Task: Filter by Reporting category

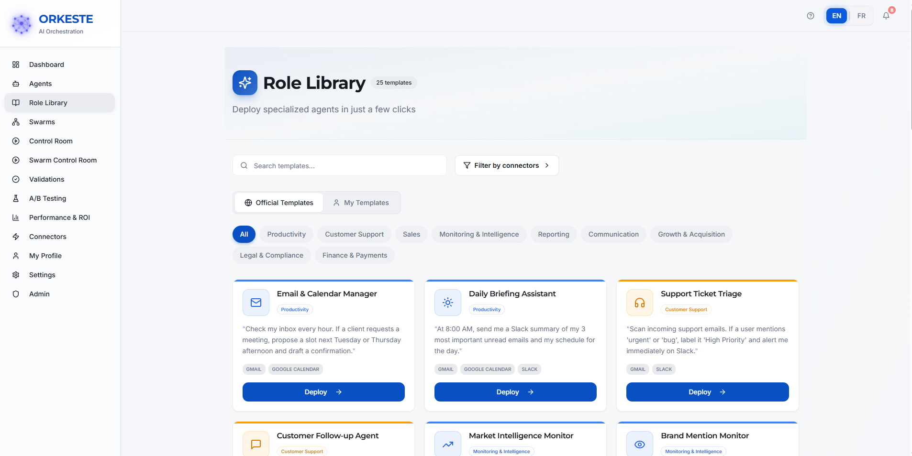Action: click(x=554, y=234)
